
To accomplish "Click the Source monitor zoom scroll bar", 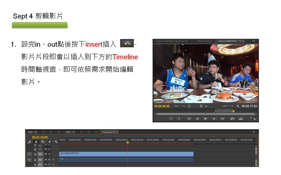I will [205, 114].
